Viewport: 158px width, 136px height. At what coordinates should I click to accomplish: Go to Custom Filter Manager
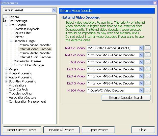click(x=29, y=65)
